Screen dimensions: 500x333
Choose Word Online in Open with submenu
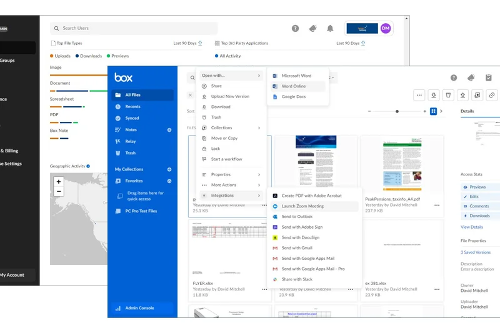tap(294, 86)
